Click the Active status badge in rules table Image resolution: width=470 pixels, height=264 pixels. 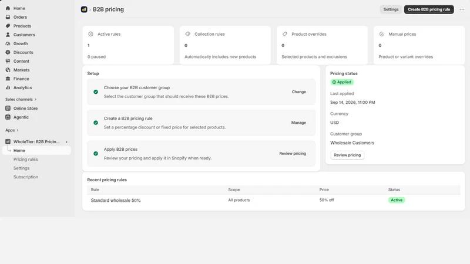pos(397,200)
